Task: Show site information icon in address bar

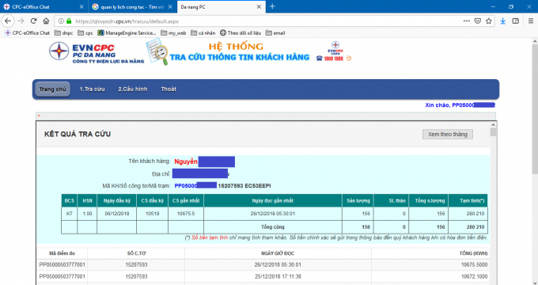Action: [x=61, y=21]
